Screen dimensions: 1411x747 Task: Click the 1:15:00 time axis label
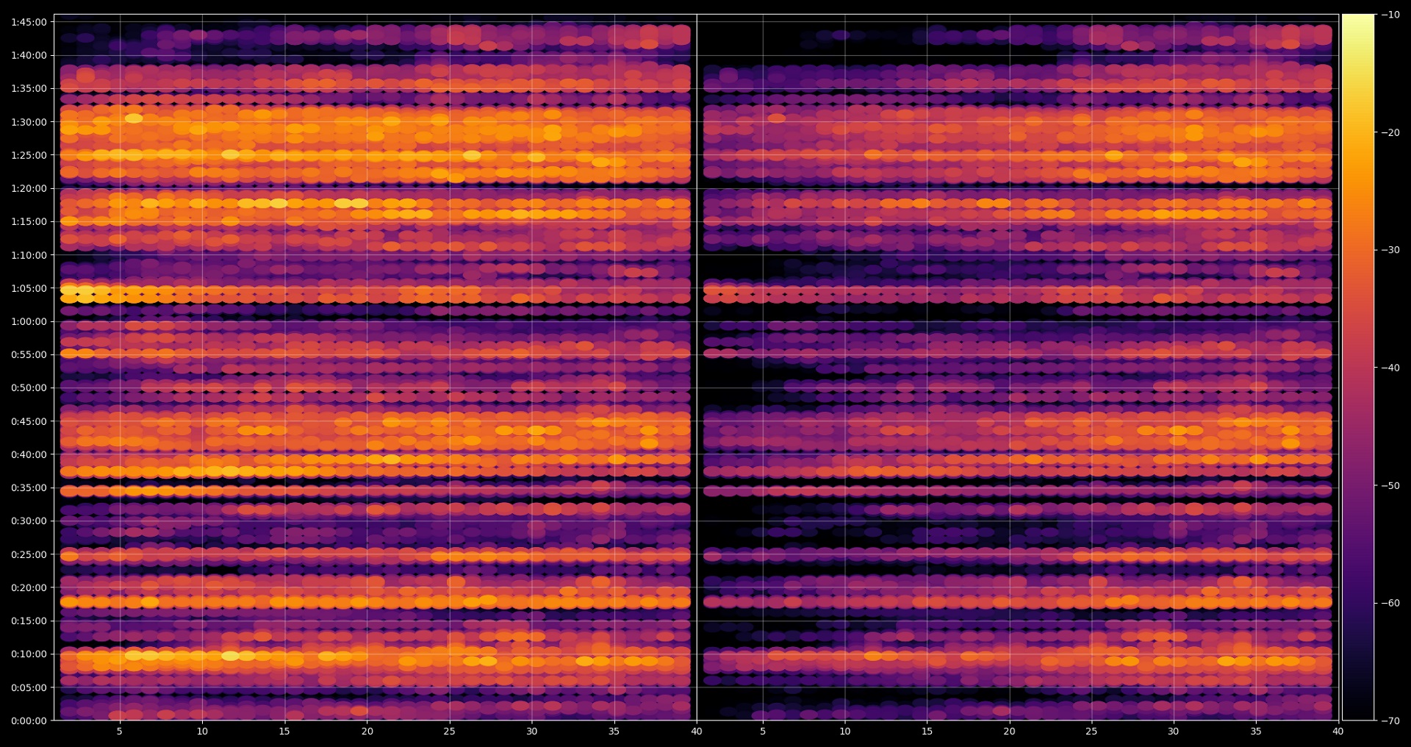[29, 221]
